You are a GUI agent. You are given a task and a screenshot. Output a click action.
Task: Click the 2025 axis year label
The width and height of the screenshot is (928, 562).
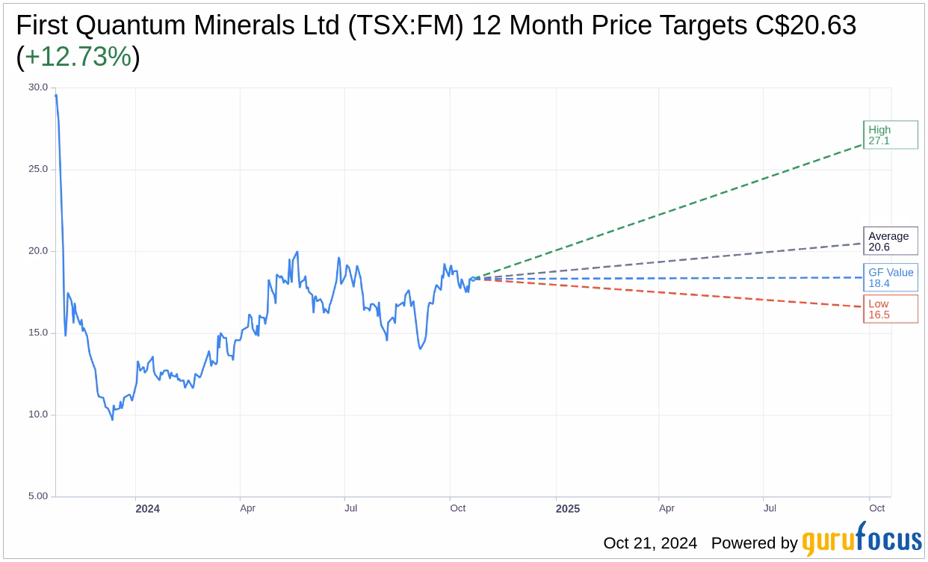pyautogui.click(x=567, y=508)
